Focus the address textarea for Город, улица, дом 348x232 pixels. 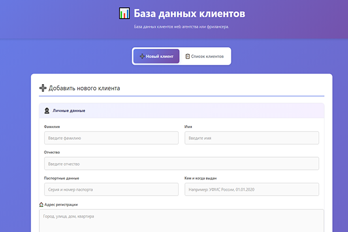(181, 221)
